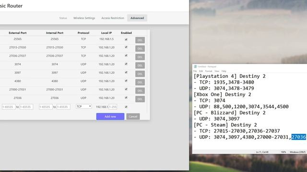Delete the 3074 UDP rule
Viewport: 307px width, 172px height.
point(140,65)
